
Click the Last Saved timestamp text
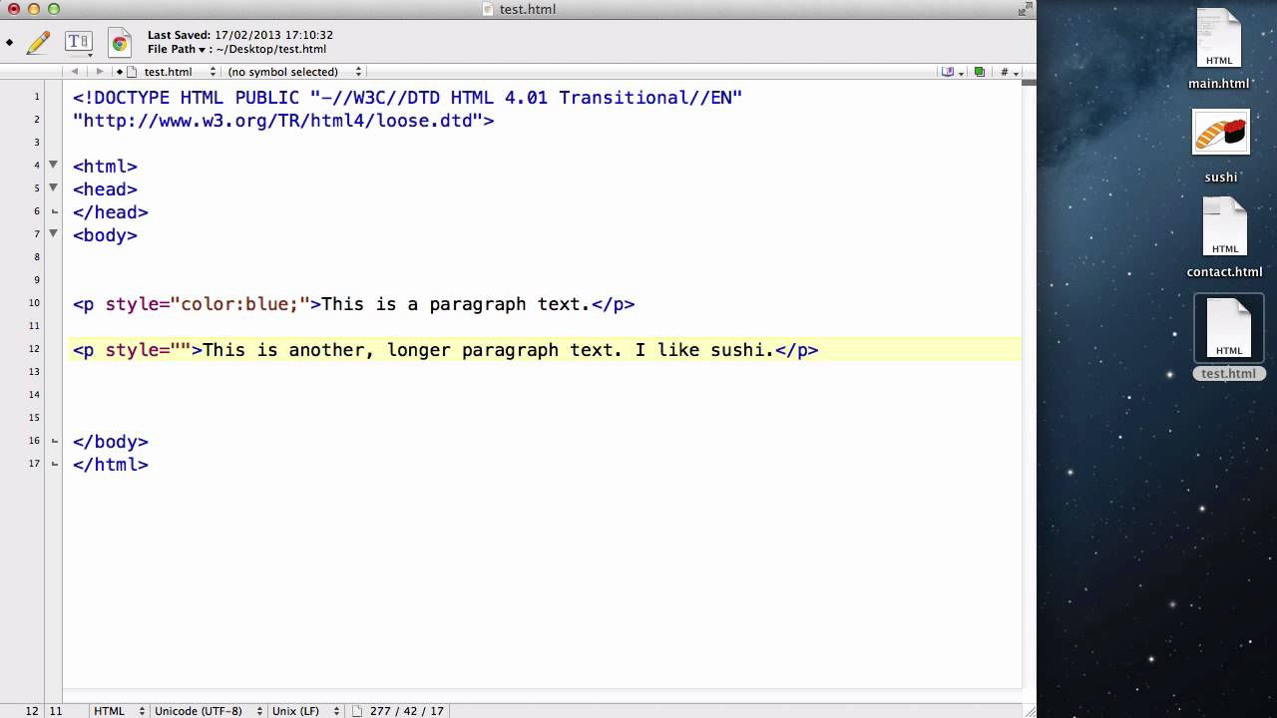click(240, 35)
